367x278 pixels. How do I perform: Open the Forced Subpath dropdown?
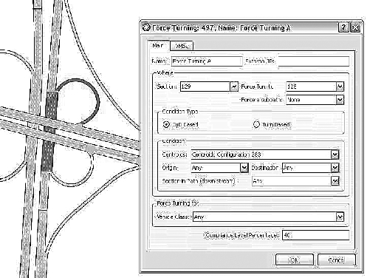[x=340, y=100]
